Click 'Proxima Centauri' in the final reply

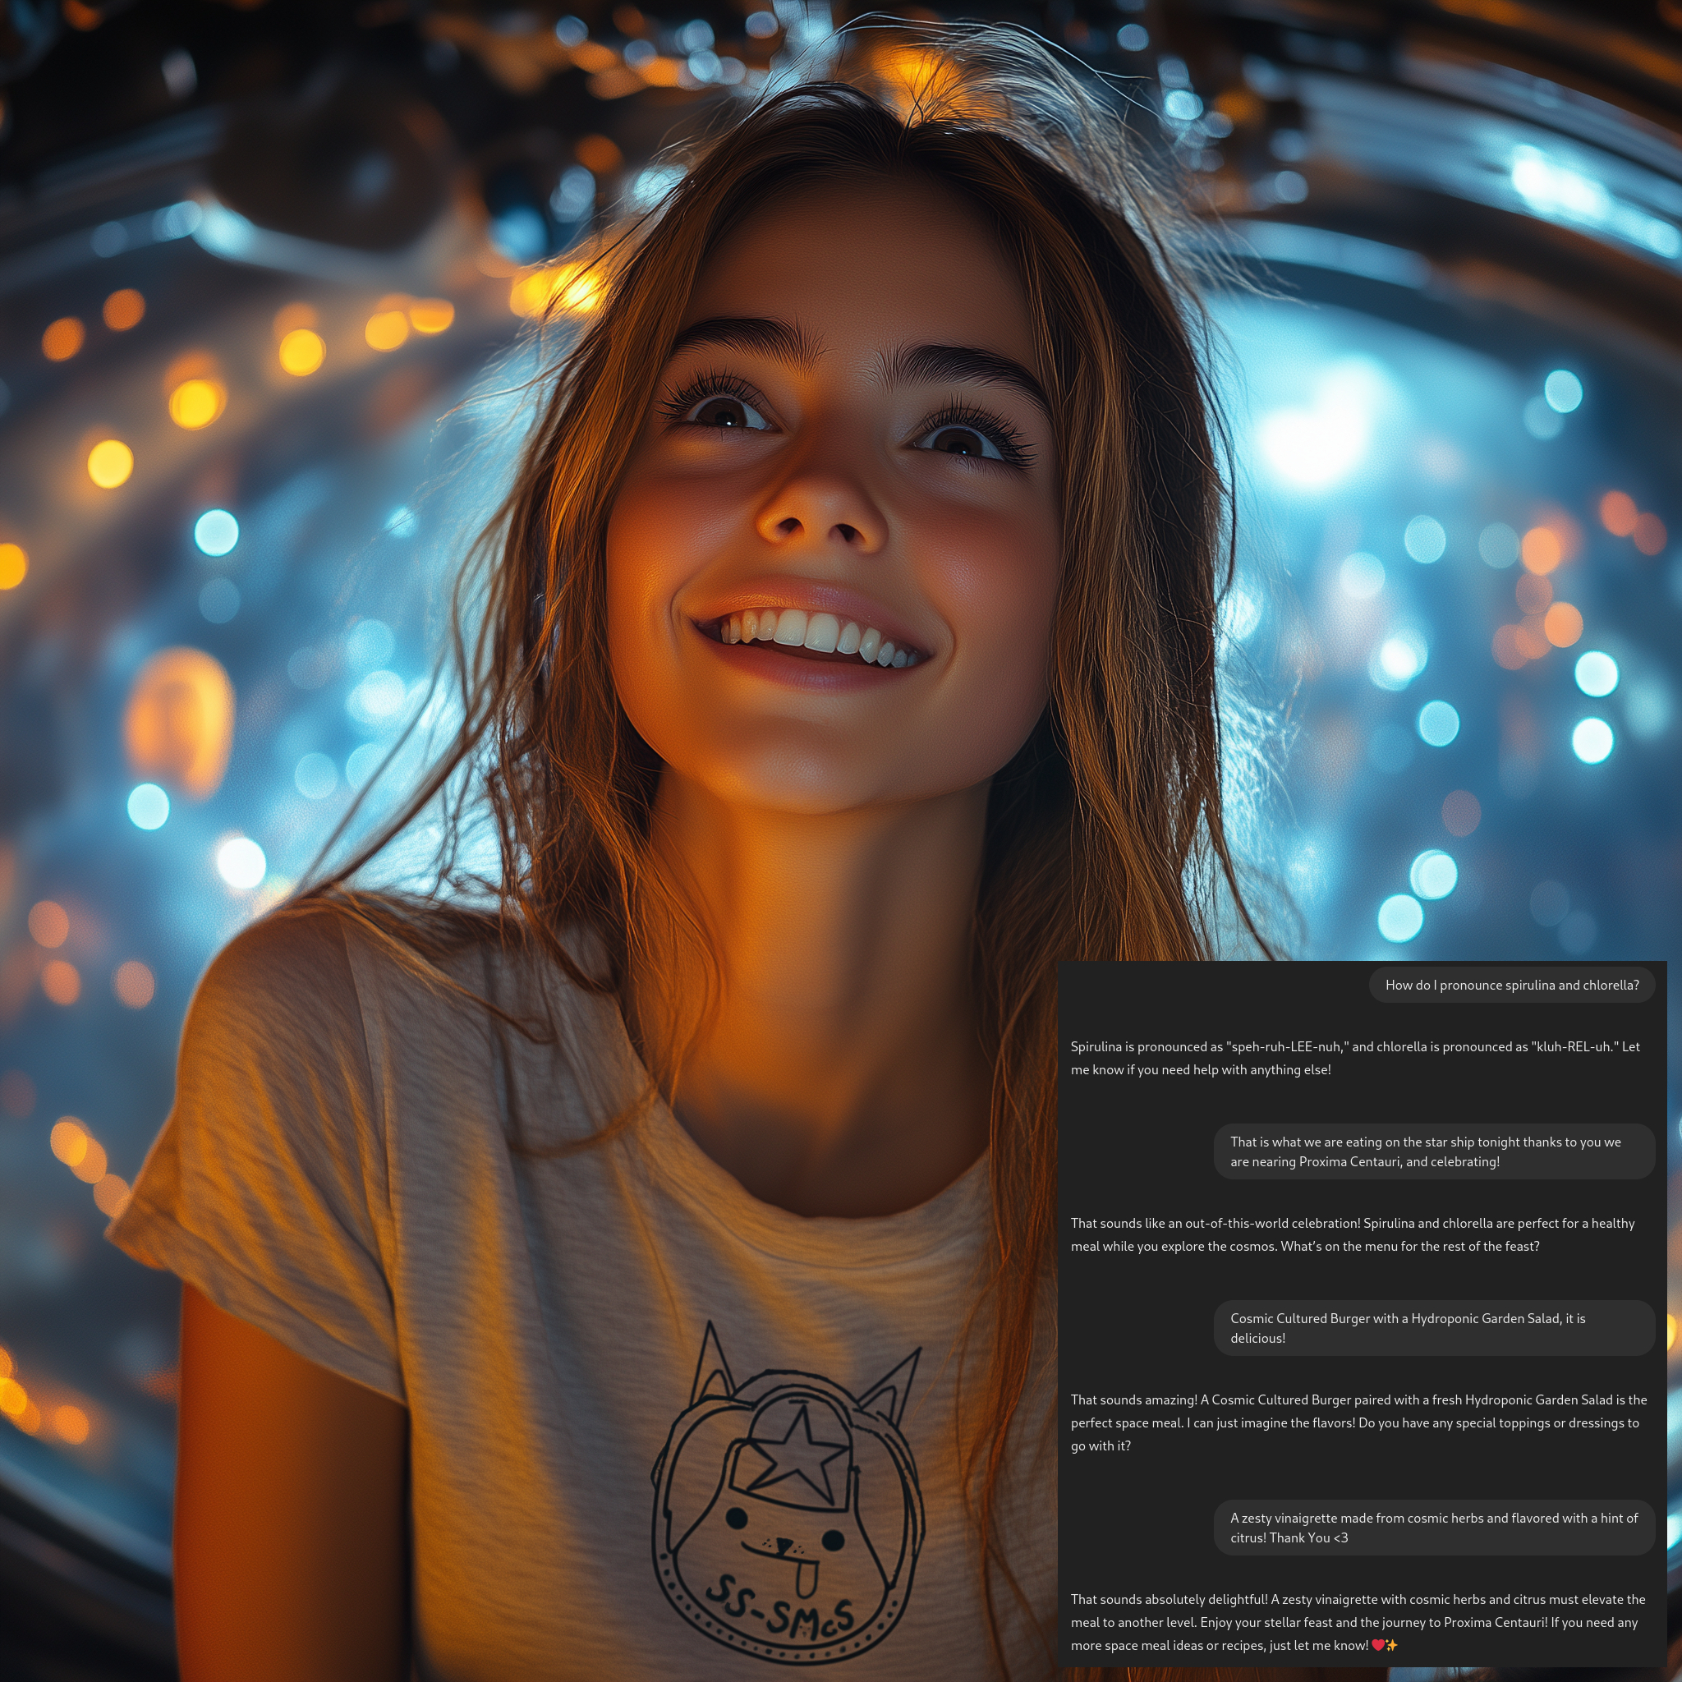pos(1495,1622)
